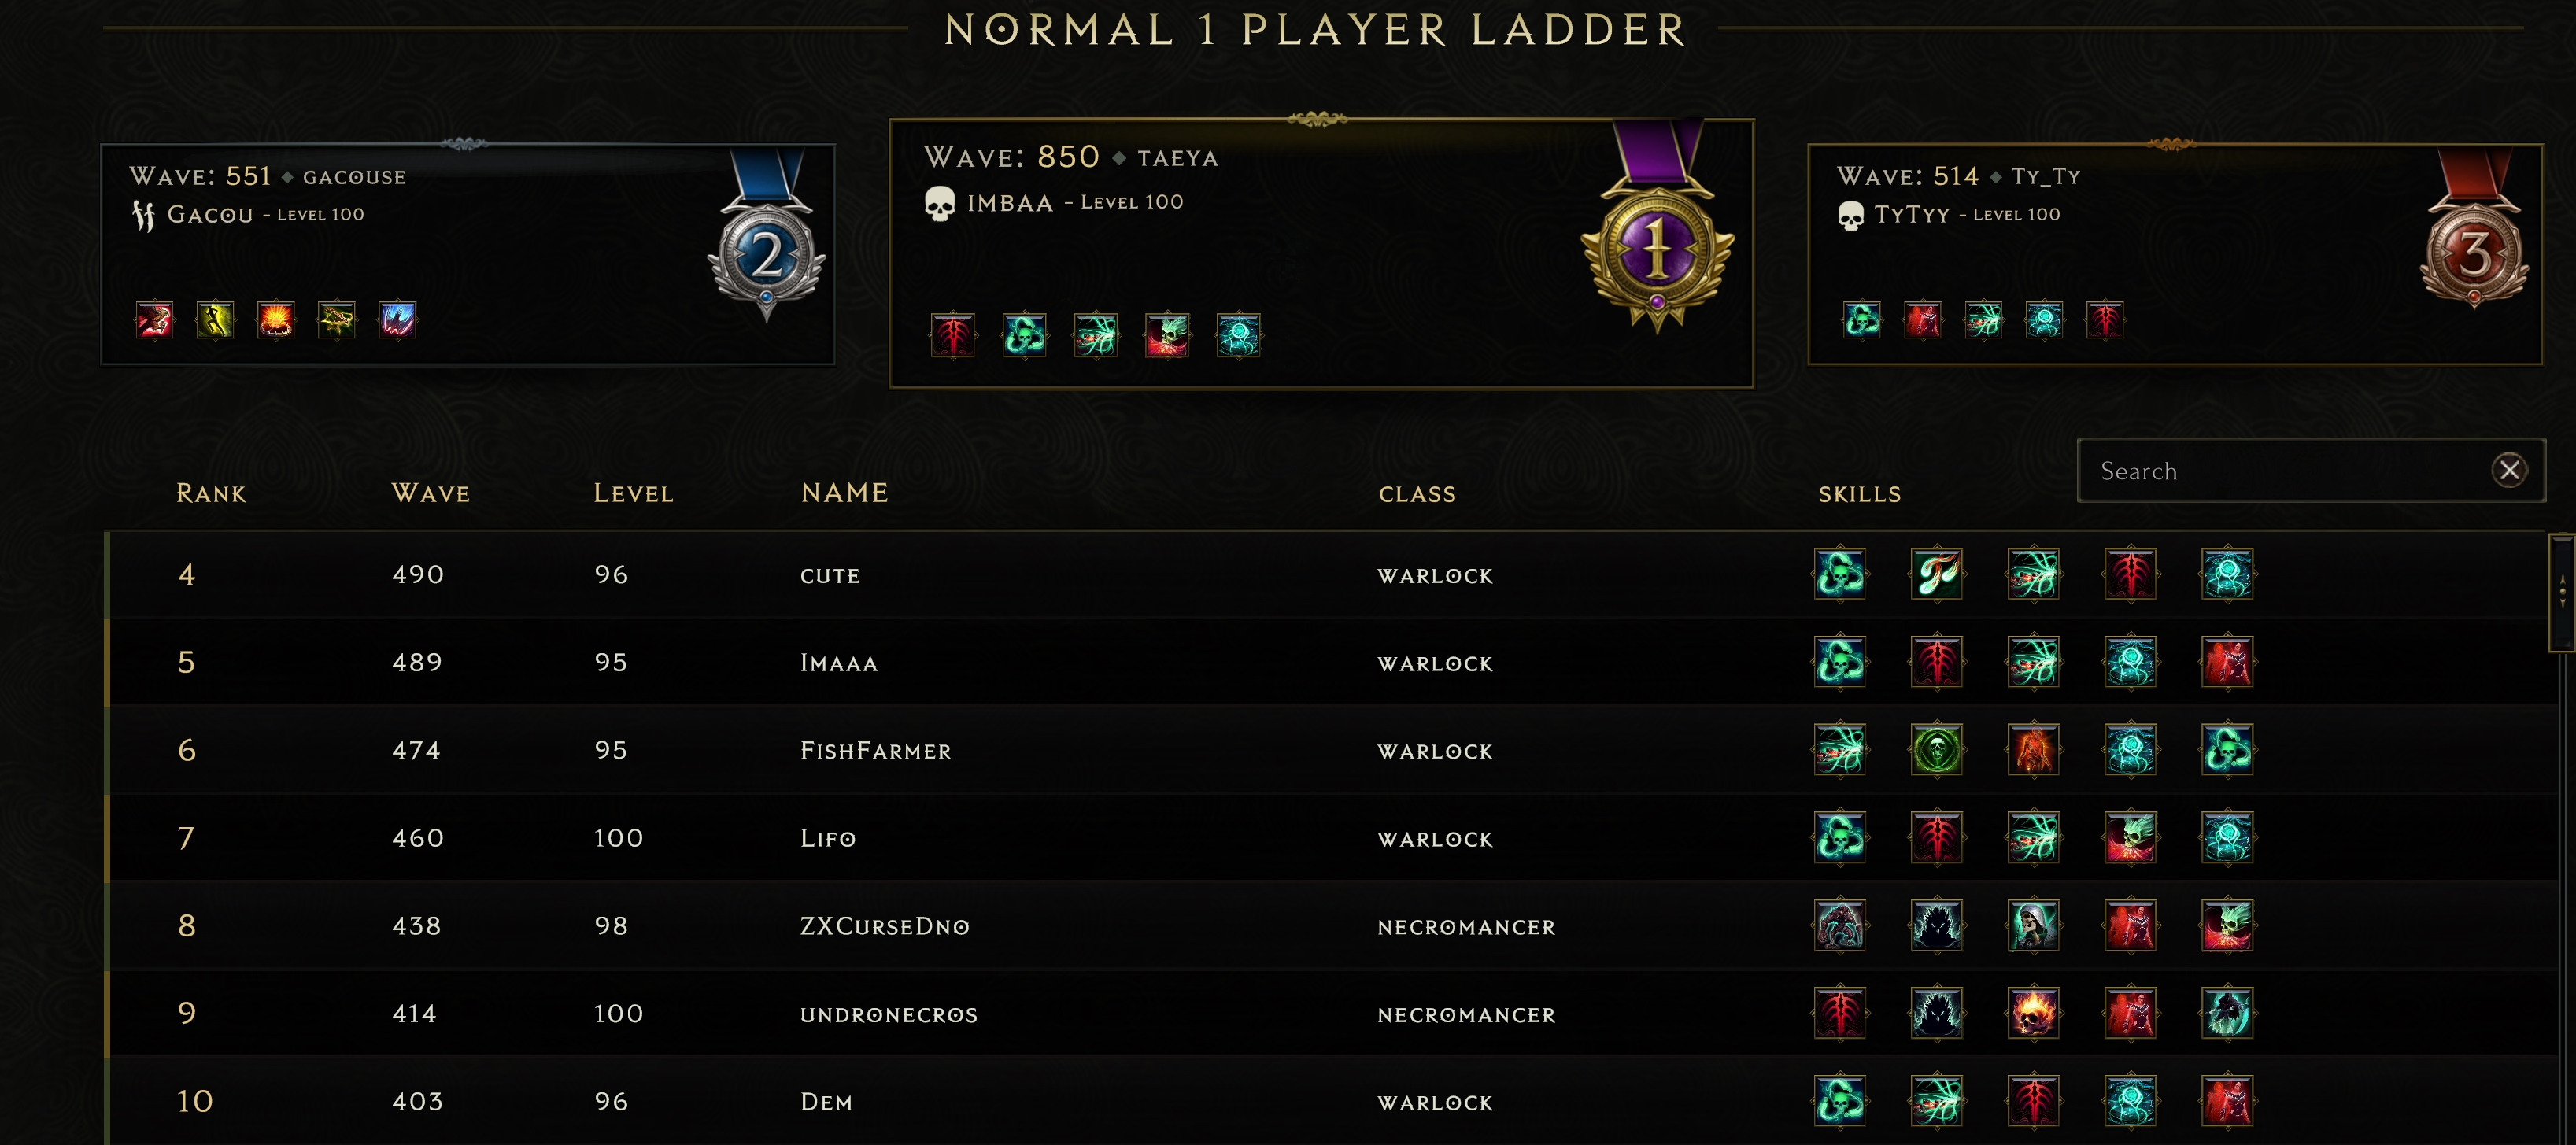
Task: Click the orange burning figure skill in FishFarmer's row
Action: (2033, 750)
